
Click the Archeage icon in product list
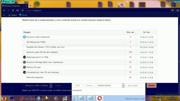24,62
